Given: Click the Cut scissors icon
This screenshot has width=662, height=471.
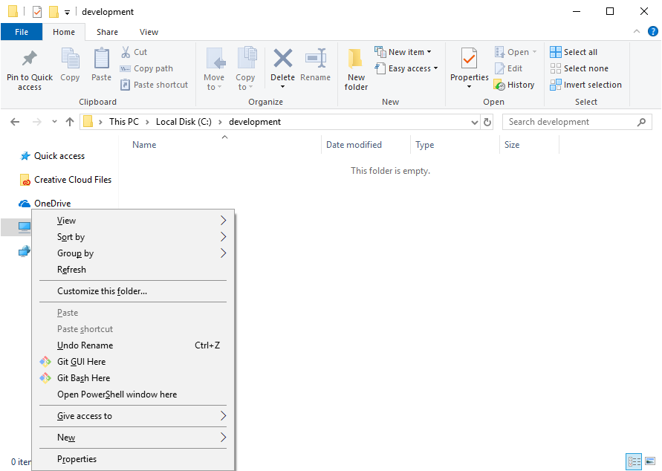Looking at the screenshot, I should tap(126, 52).
